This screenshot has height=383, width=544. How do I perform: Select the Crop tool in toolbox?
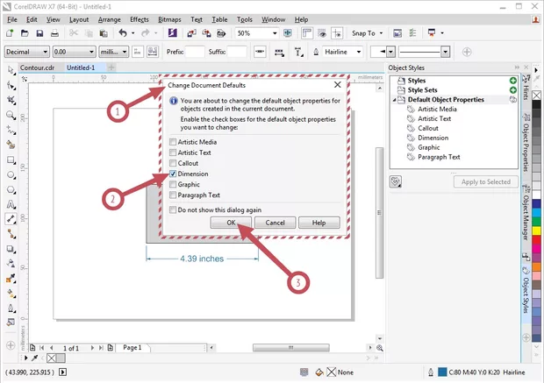pos(10,100)
